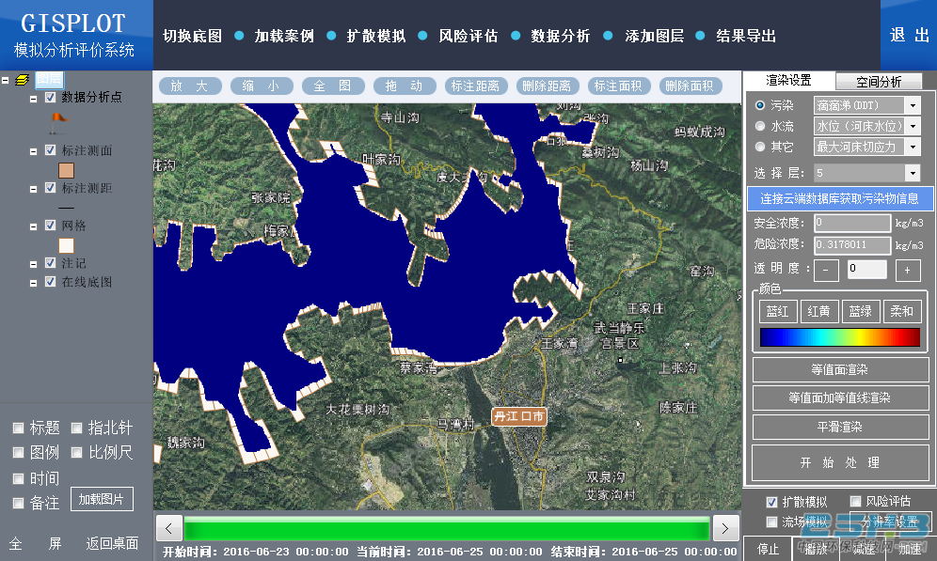
Task: Select the 标注面积 tool
Action: 619,86
